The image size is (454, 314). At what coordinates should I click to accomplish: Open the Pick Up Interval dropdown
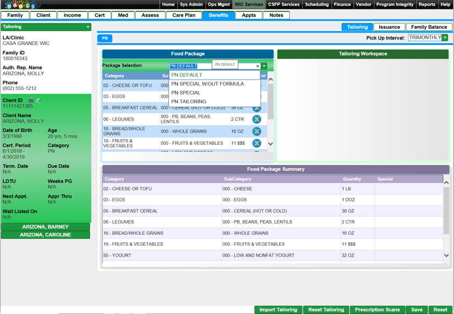click(445, 38)
